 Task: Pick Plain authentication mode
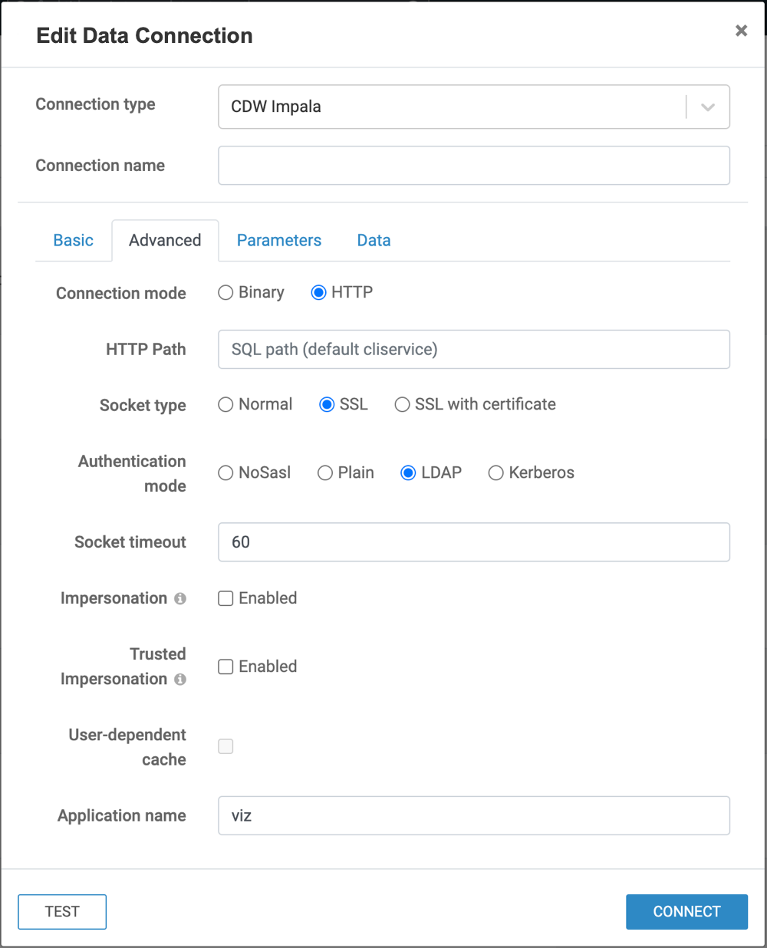pyautogui.click(x=325, y=473)
